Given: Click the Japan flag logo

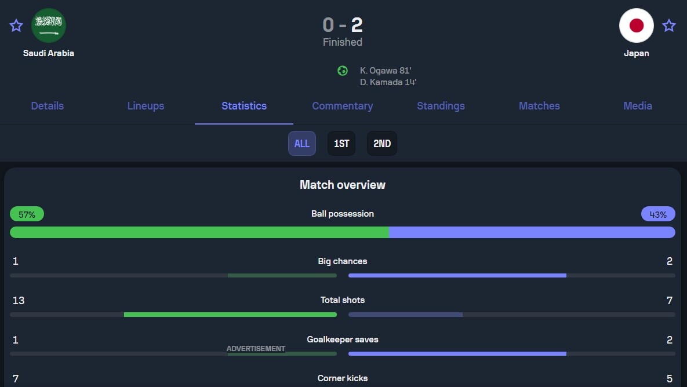Looking at the screenshot, I should (637, 25).
